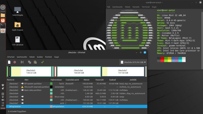Click the "Basic data partition" name cell
The image size is (203, 114).
[33, 90]
